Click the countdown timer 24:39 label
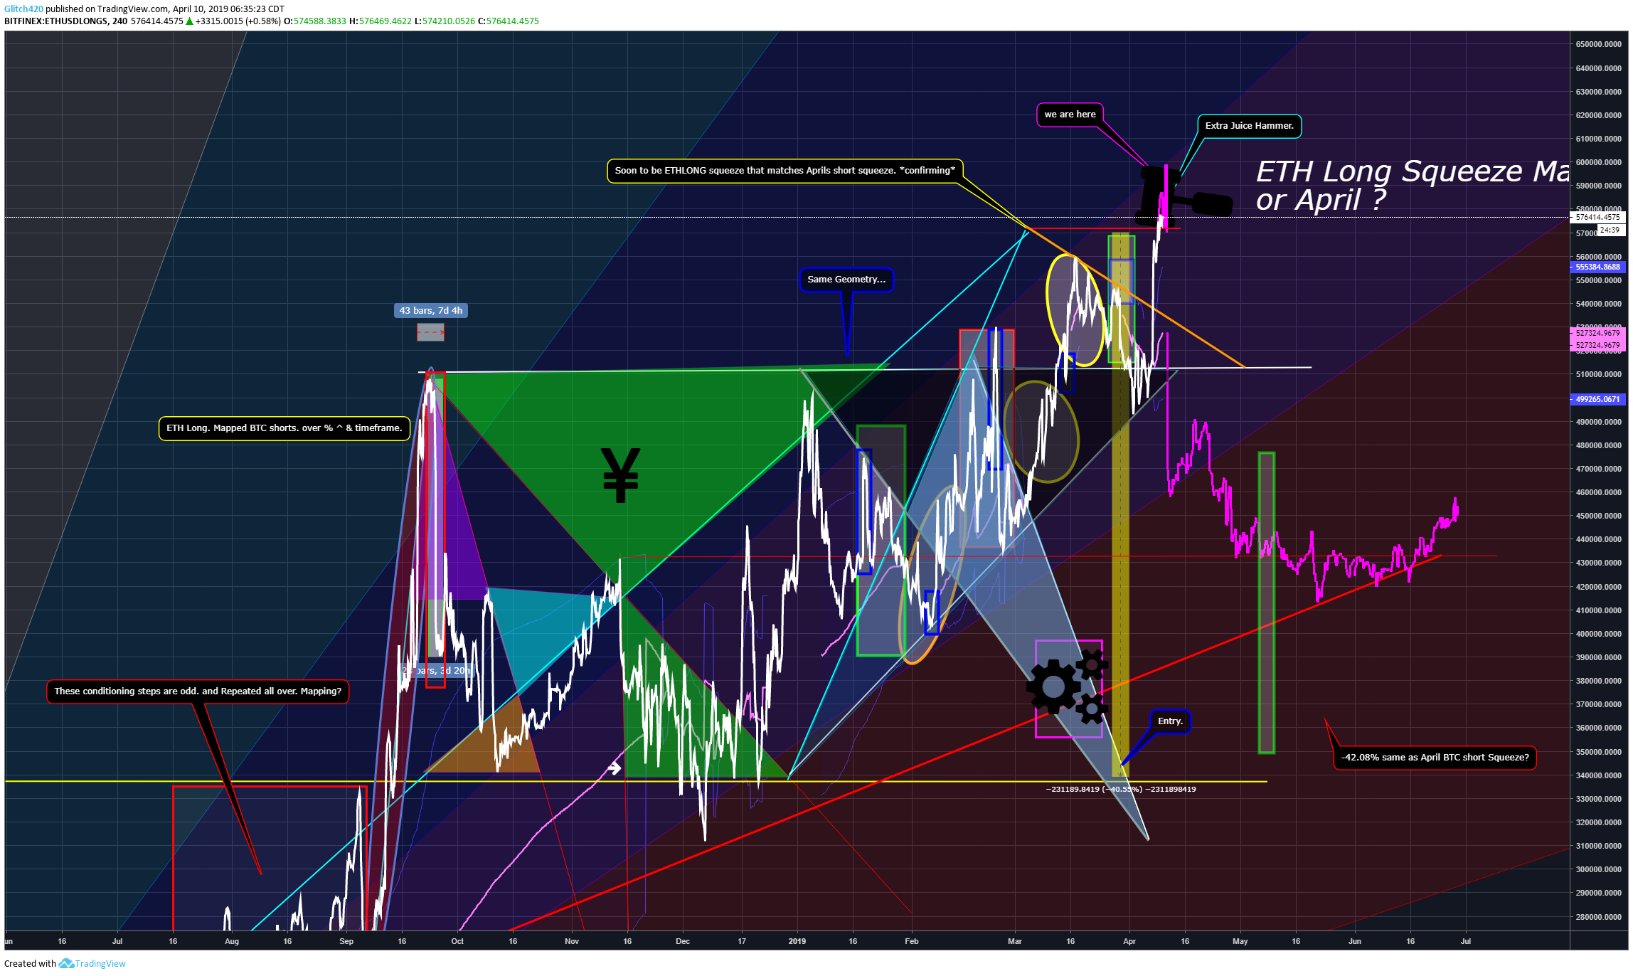 tap(1611, 230)
